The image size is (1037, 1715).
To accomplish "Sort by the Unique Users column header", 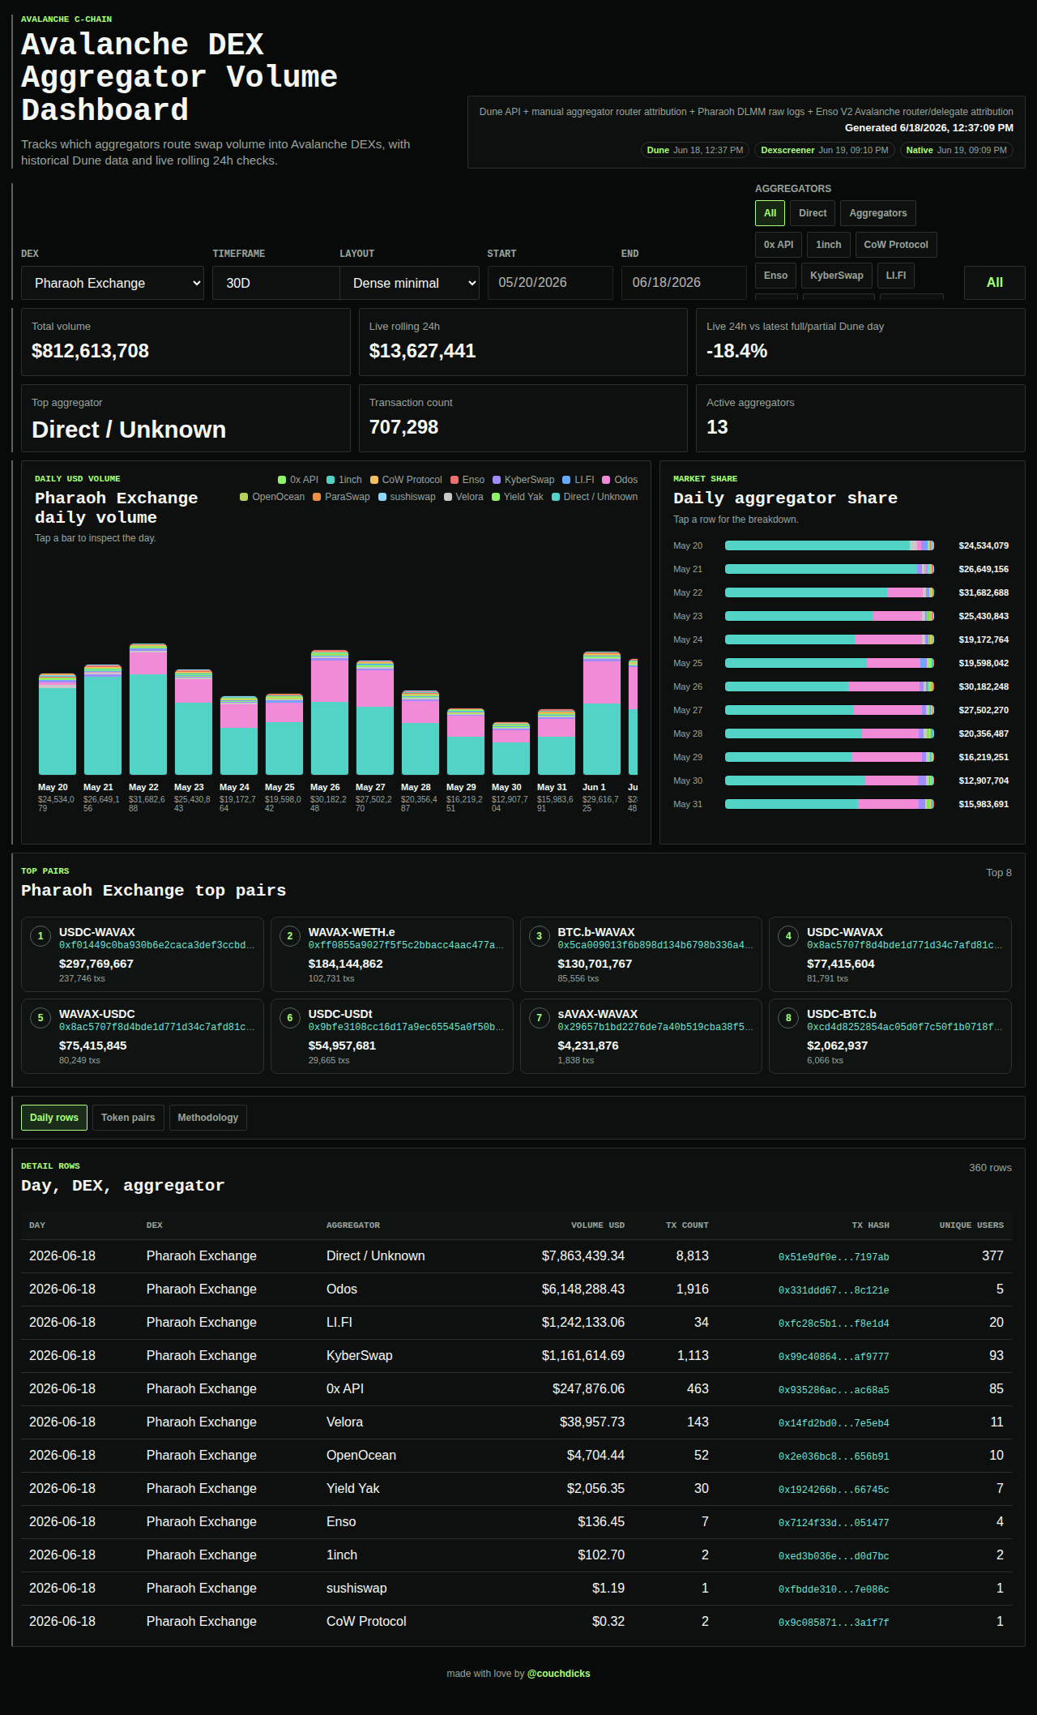I will tap(971, 1225).
